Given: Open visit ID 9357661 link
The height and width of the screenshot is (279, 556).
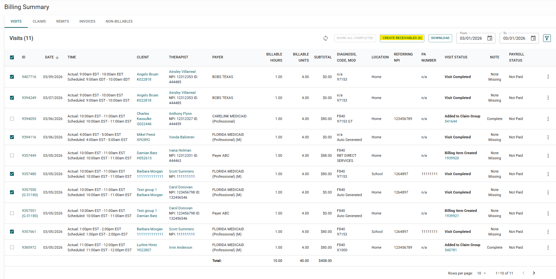Looking at the screenshot, I should [x=29, y=232].
